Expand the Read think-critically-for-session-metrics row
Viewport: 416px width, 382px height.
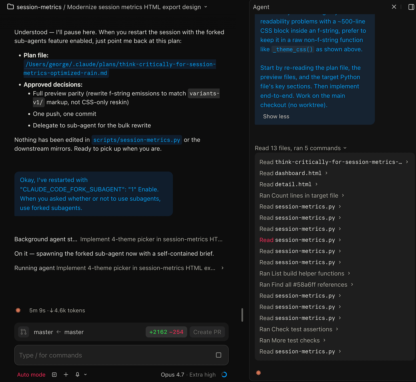[x=334, y=162]
